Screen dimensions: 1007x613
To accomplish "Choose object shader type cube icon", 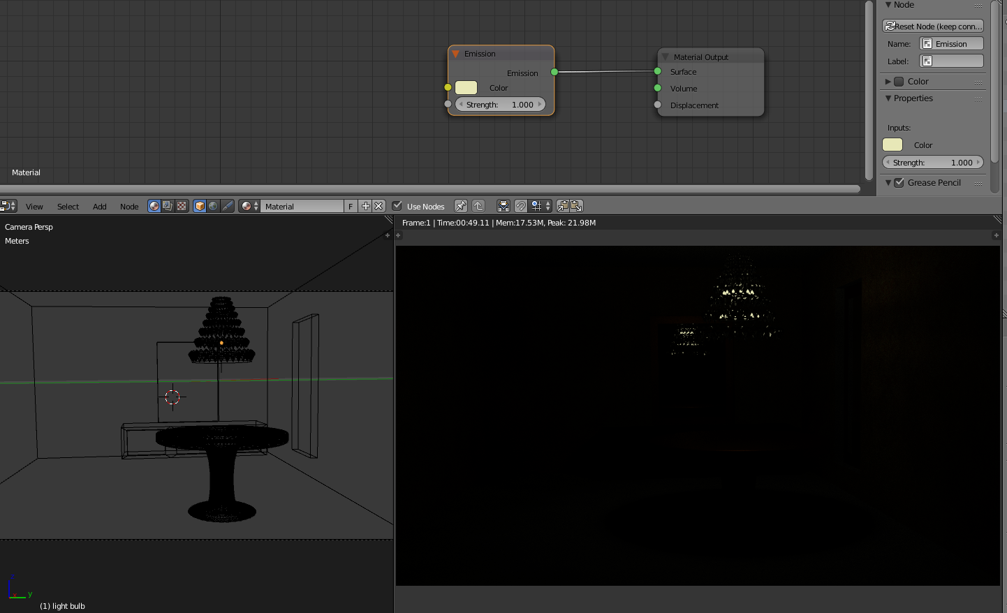I will pyautogui.click(x=200, y=206).
